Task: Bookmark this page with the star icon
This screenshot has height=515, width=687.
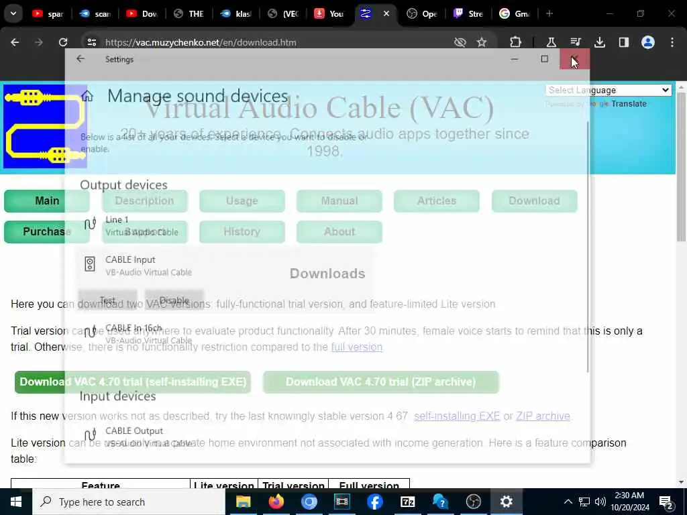Action: pyautogui.click(x=482, y=42)
